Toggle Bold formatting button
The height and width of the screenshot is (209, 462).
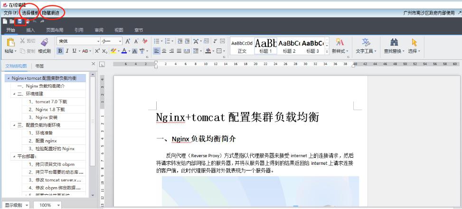pyautogui.click(x=60, y=51)
